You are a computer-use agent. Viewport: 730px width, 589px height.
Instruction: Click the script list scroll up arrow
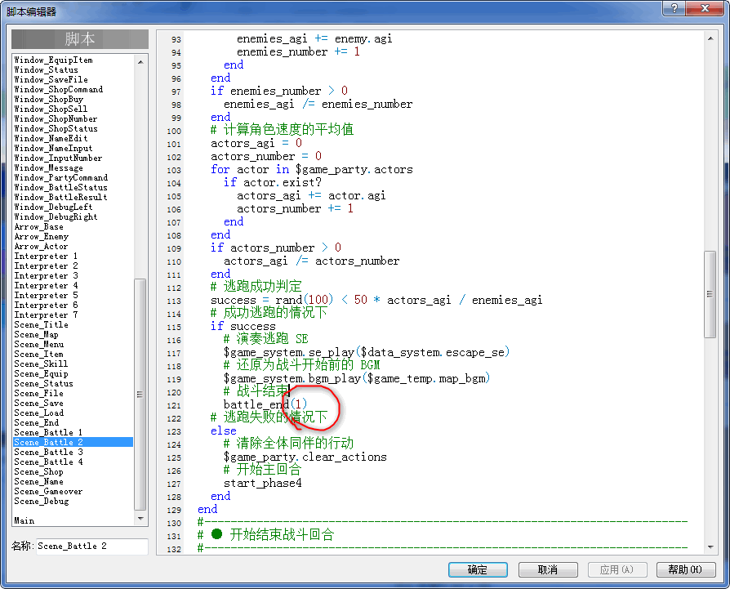140,61
